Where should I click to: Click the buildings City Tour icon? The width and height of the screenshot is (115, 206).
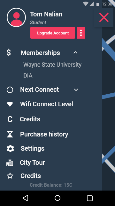click(x=10, y=162)
